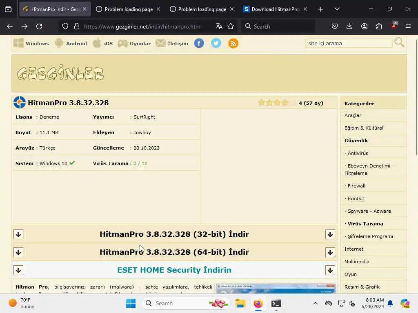Download HitmanPro 3.8.32.328 (32-bit) İndir
Viewport: 418px width, 313px height.
(x=174, y=234)
